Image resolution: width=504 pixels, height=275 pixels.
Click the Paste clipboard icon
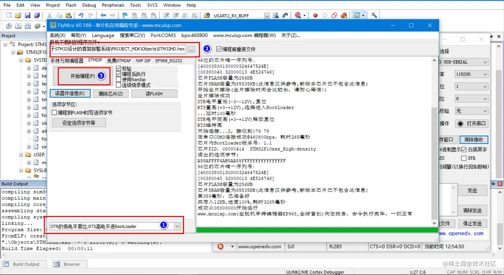point(68,15)
